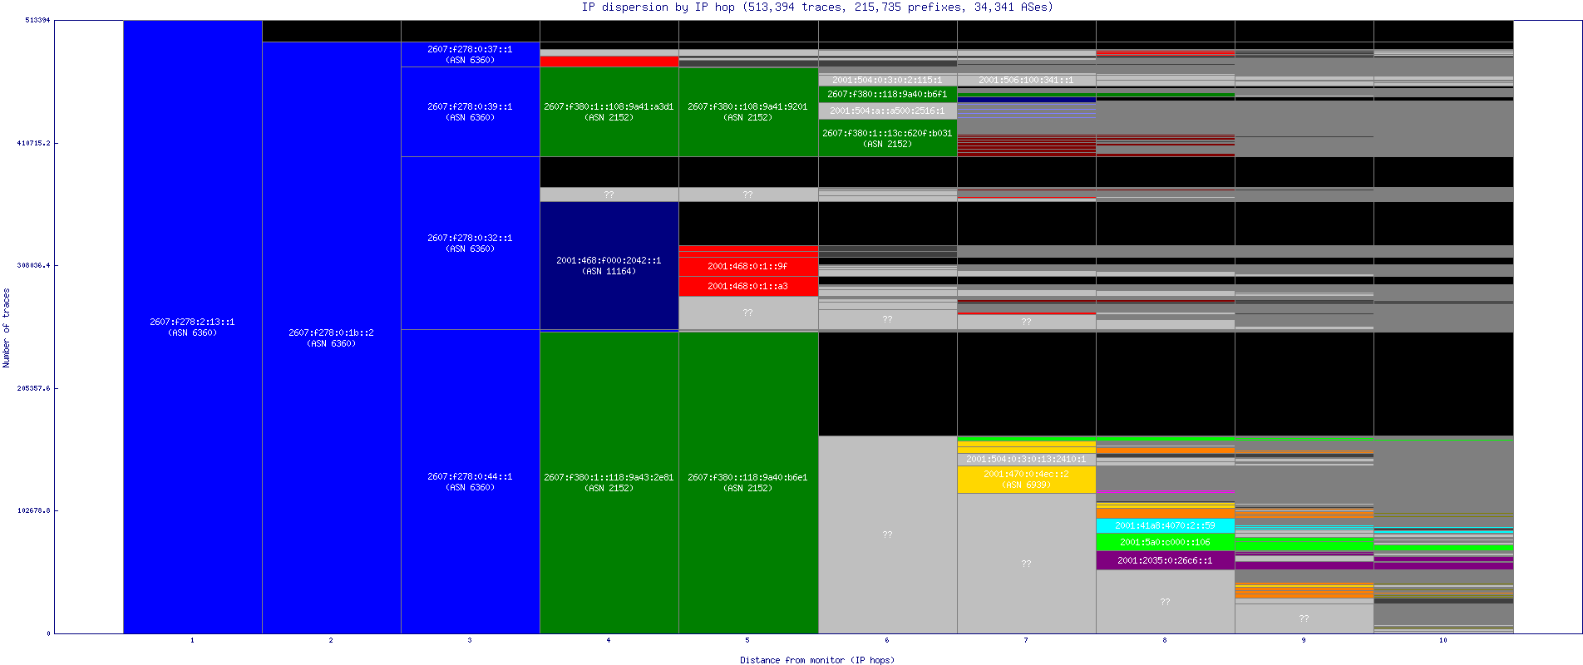The width and height of the screenshot is (1583, 665).
Task: Click the 205357.6 y-axis tick value
Action: pos(34,388)
